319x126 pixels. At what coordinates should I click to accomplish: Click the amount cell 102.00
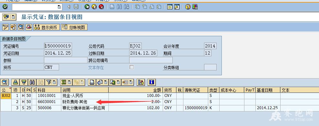coord(136,108)
